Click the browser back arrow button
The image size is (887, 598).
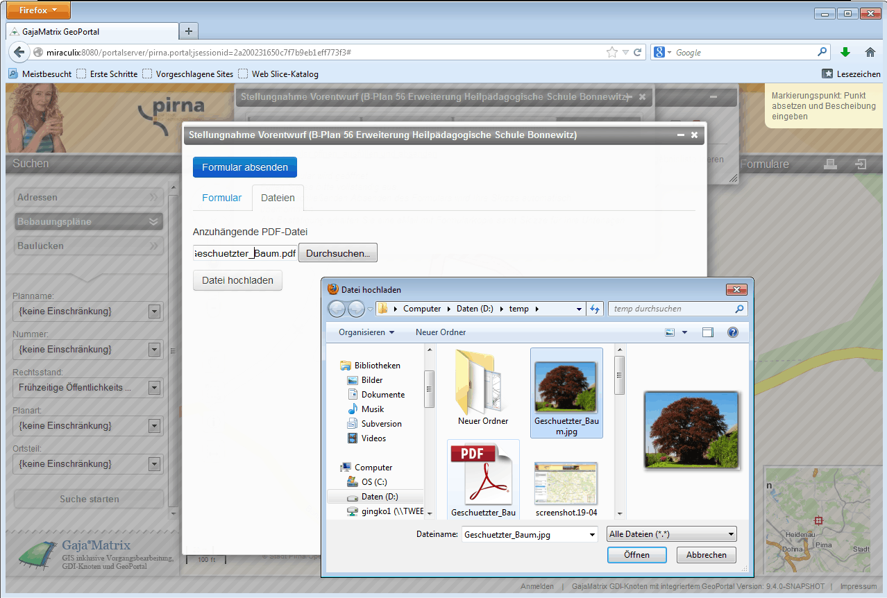click(19, 52)
